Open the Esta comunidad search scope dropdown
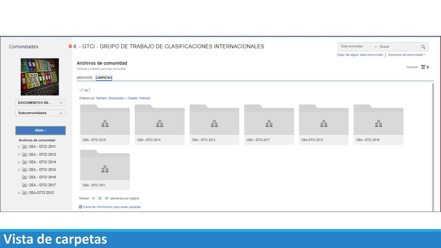Screen dimensions: 441x248 [358, 46]
